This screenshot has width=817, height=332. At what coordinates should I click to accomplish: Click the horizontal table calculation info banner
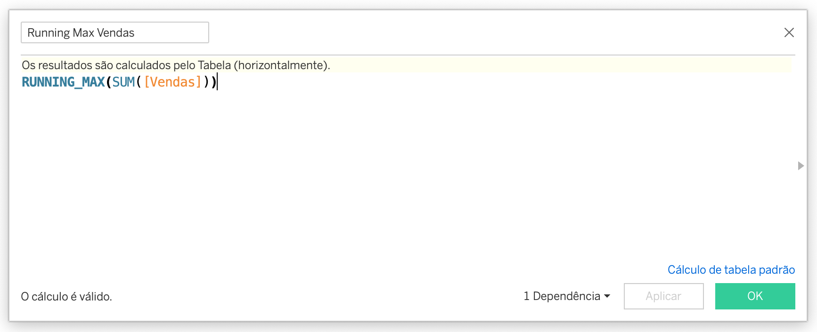coord(175,65)
